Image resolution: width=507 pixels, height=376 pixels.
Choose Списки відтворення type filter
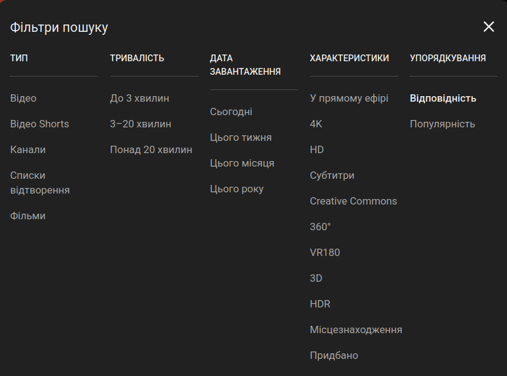click(40, 182)
